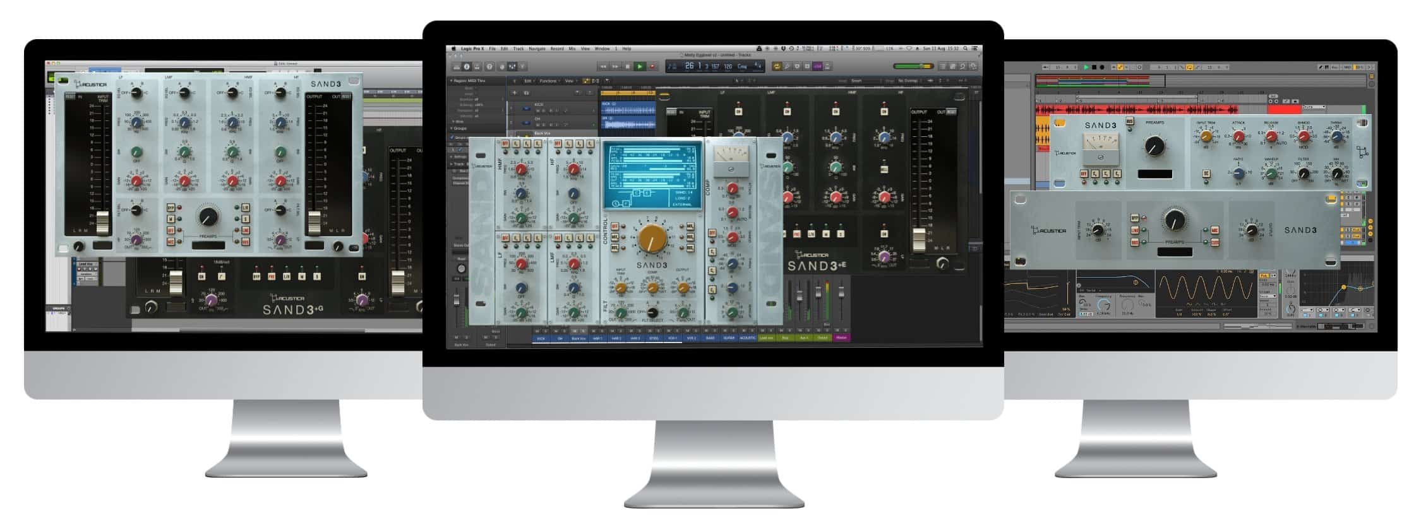The width and height of the screenshot is (1421, 528).
Task: Click the Attack knob on the SAND3 compressor
Action: [1239, 136]
